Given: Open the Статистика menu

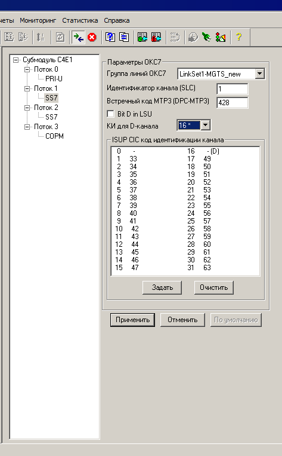Looking at the screenshot, I should tap(80, 20).
